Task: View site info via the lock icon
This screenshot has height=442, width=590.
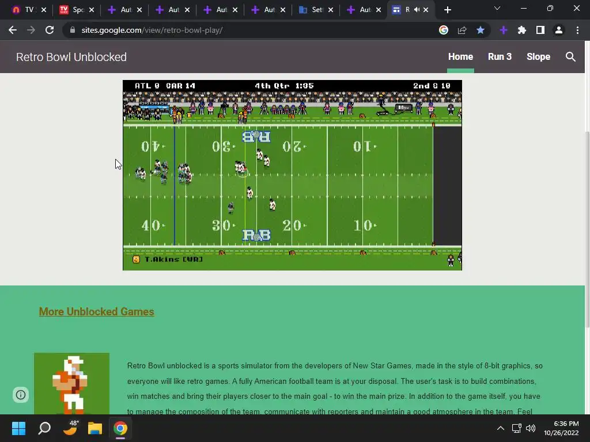Action: pos(73,30)
